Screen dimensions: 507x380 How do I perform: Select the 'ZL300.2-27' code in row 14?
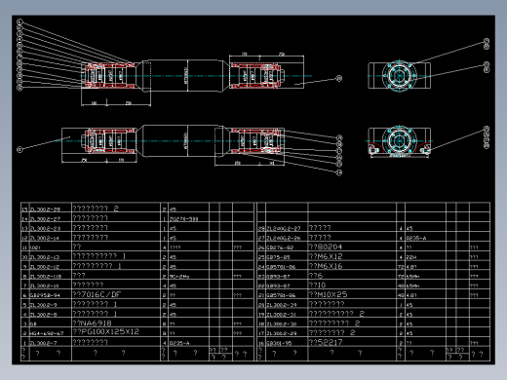pos(45,219)
